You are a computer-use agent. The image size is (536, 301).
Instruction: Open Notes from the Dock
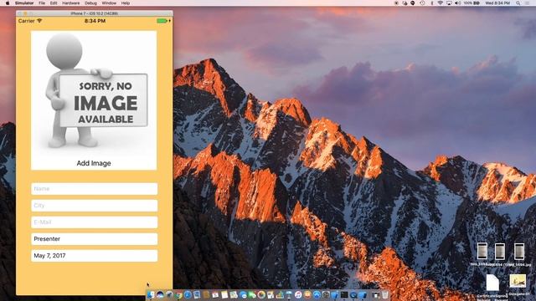pyautogui.click(x=224, y=294)
